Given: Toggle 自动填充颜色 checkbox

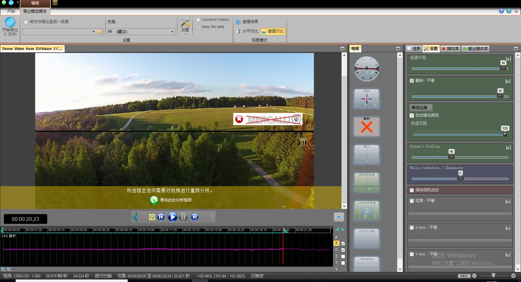Looking at the screenshot, I should tap(412, 115).
